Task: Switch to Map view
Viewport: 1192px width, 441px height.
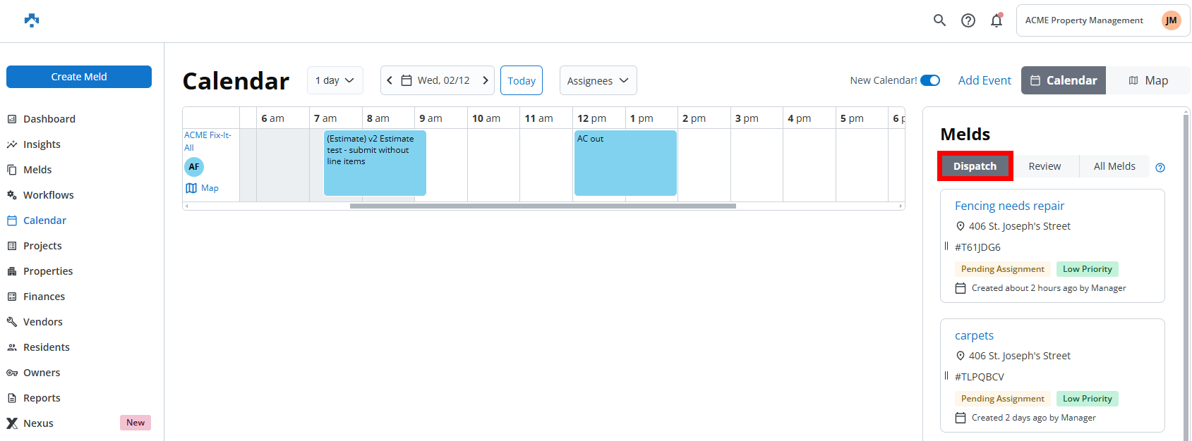Action: [x=1148, y=80]
